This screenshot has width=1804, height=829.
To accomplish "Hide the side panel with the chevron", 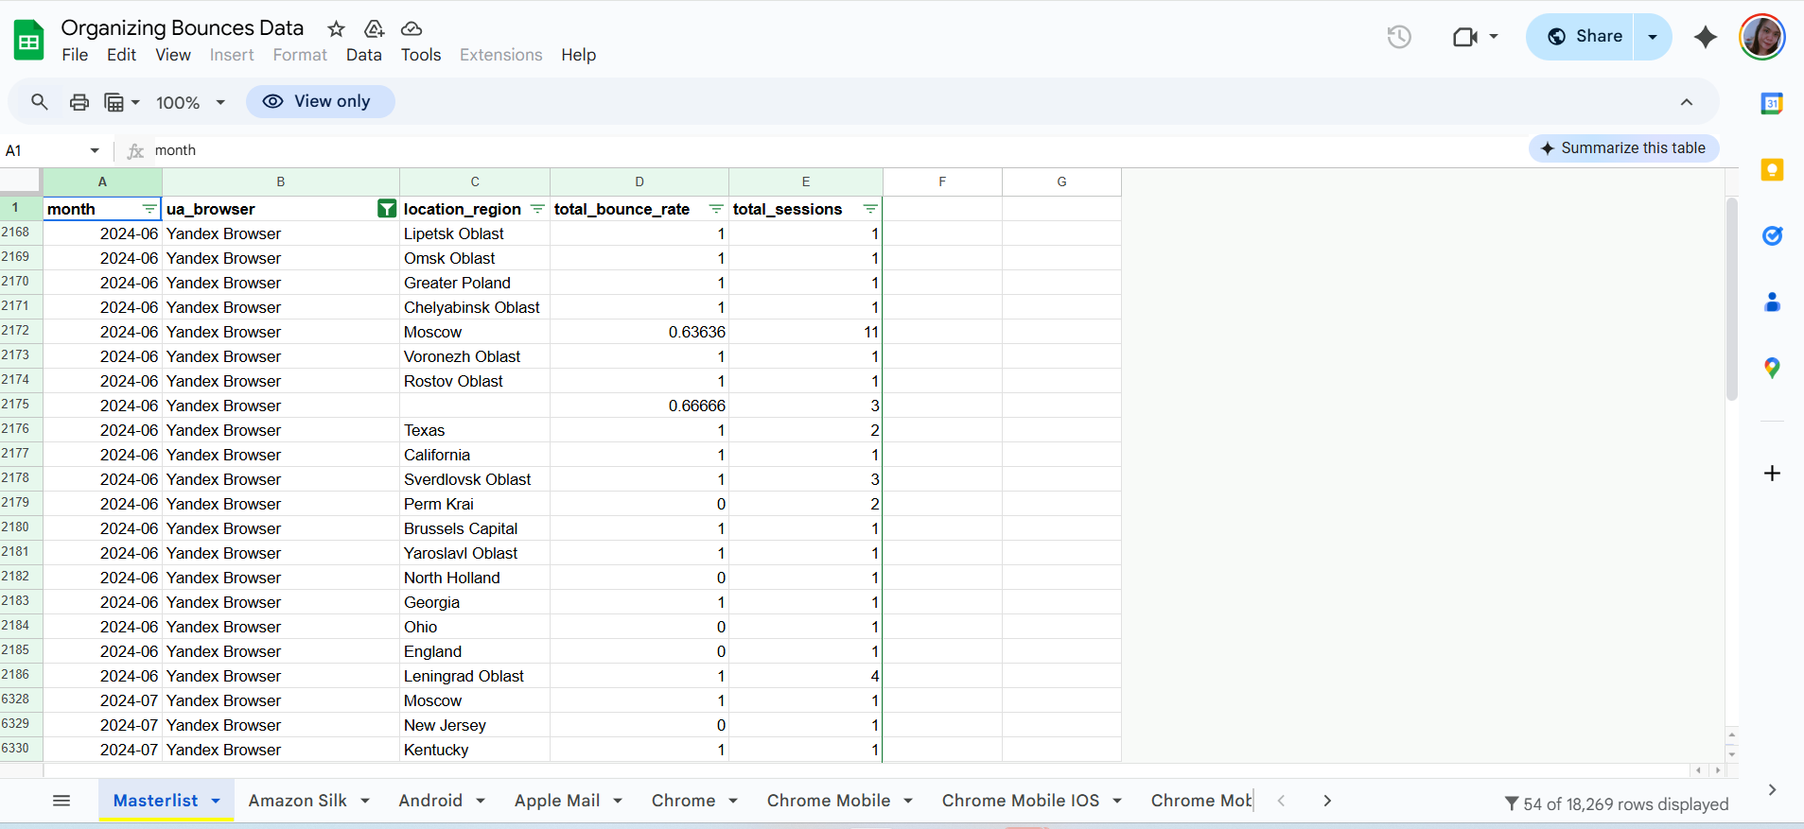I will click(x=1772, y=789).
